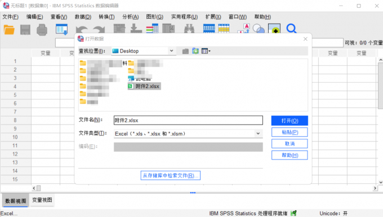Screen dimensions: 383x217
Task: Click the 取消 button
Action: (x=290, y=144)
